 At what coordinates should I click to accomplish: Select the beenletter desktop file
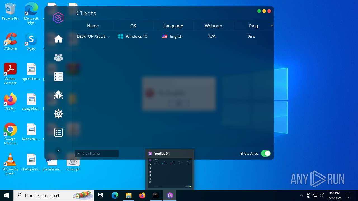coord(31,132)
